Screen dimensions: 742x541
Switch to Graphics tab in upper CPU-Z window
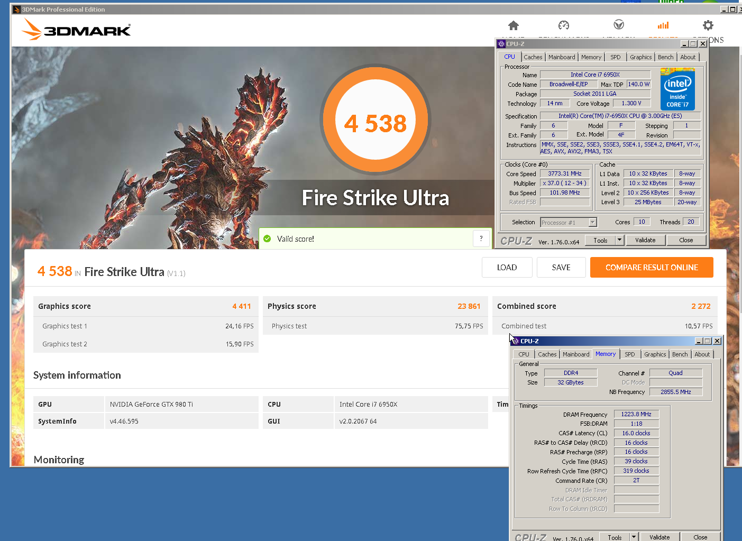(x=641, y=57)
